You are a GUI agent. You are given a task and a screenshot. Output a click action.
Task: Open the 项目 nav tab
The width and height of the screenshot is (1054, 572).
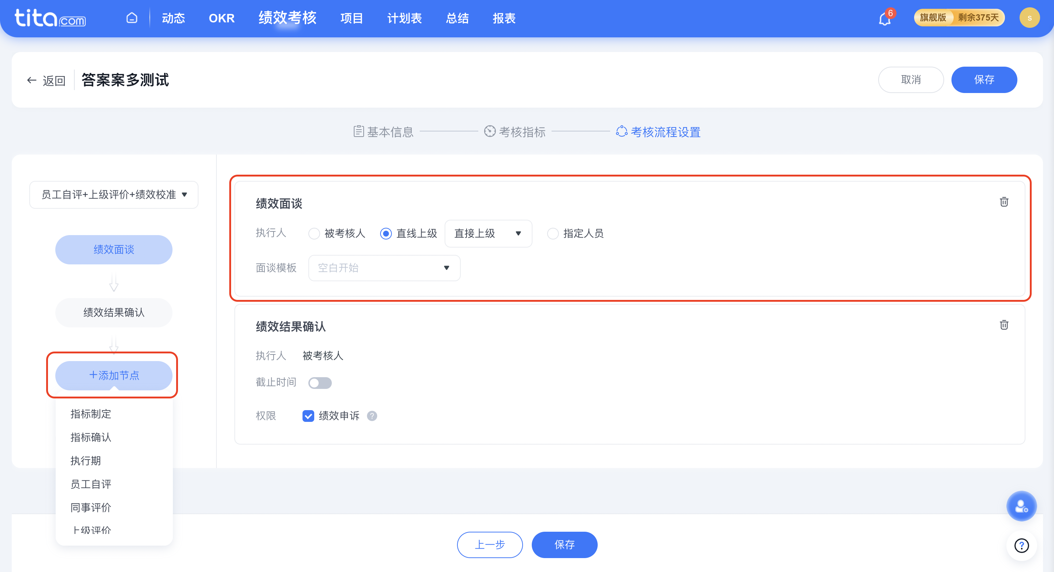pos(352,18)
